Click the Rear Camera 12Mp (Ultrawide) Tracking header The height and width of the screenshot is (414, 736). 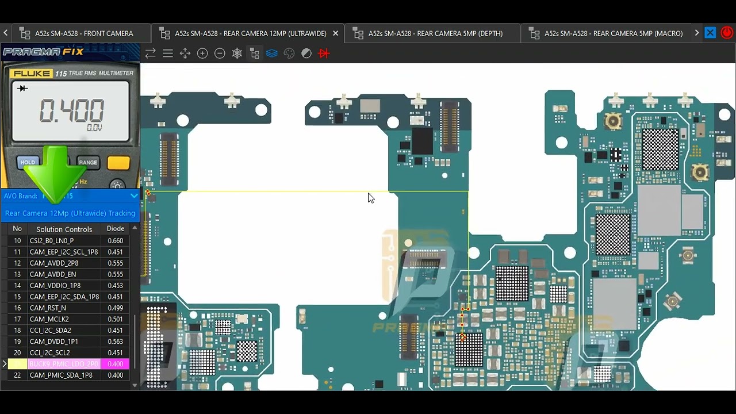(x=70, y=213)
